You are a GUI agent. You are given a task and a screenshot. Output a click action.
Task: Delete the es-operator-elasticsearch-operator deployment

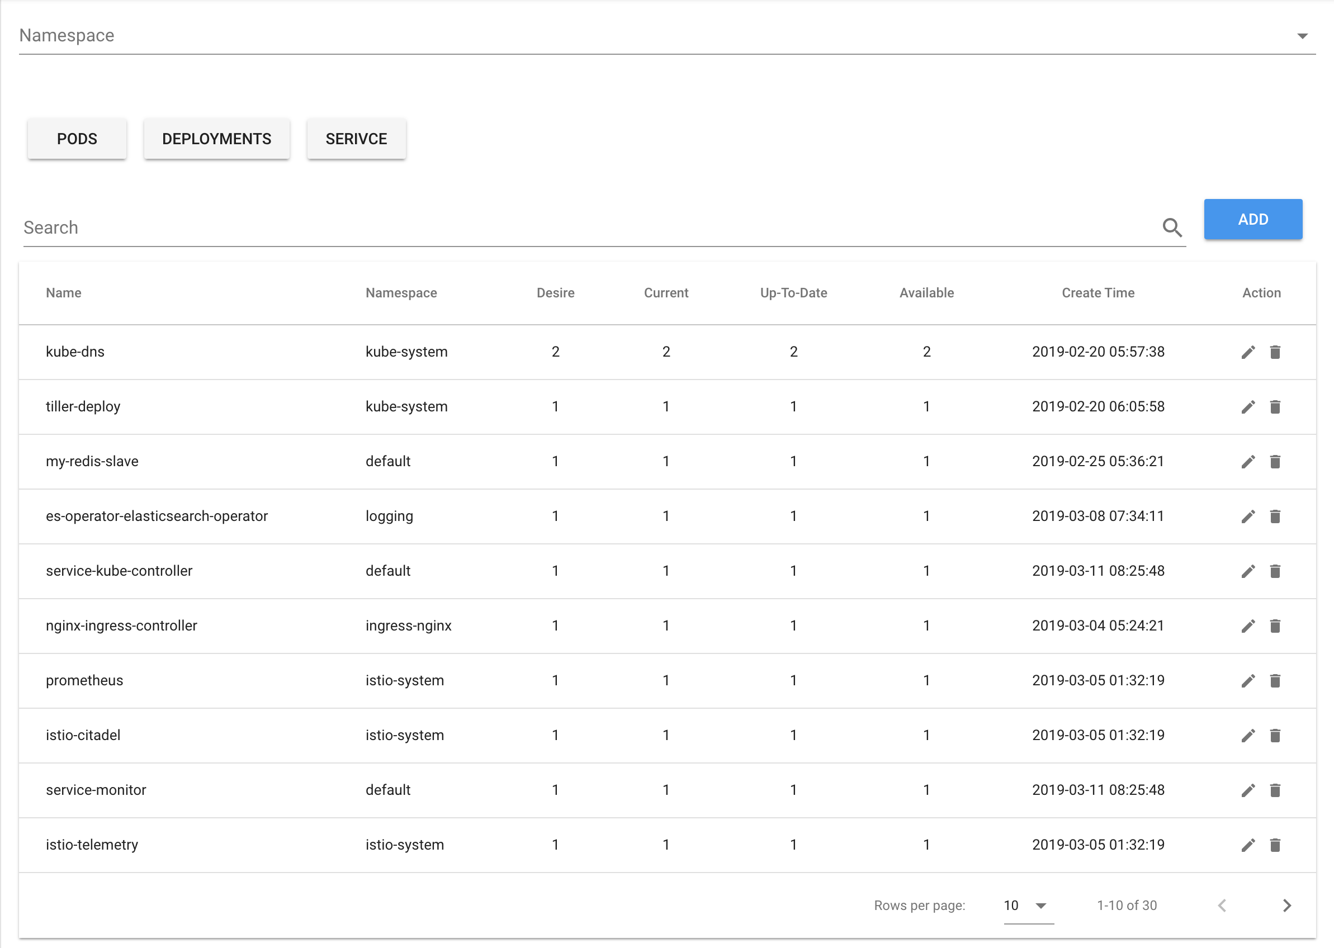tap(1276, 516)
